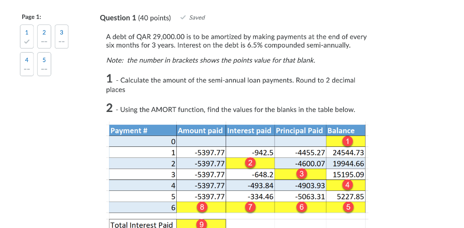Click the Question 1 (40 points) heading
The height and width of the screenshot is (228, 464).
(135, 18)
